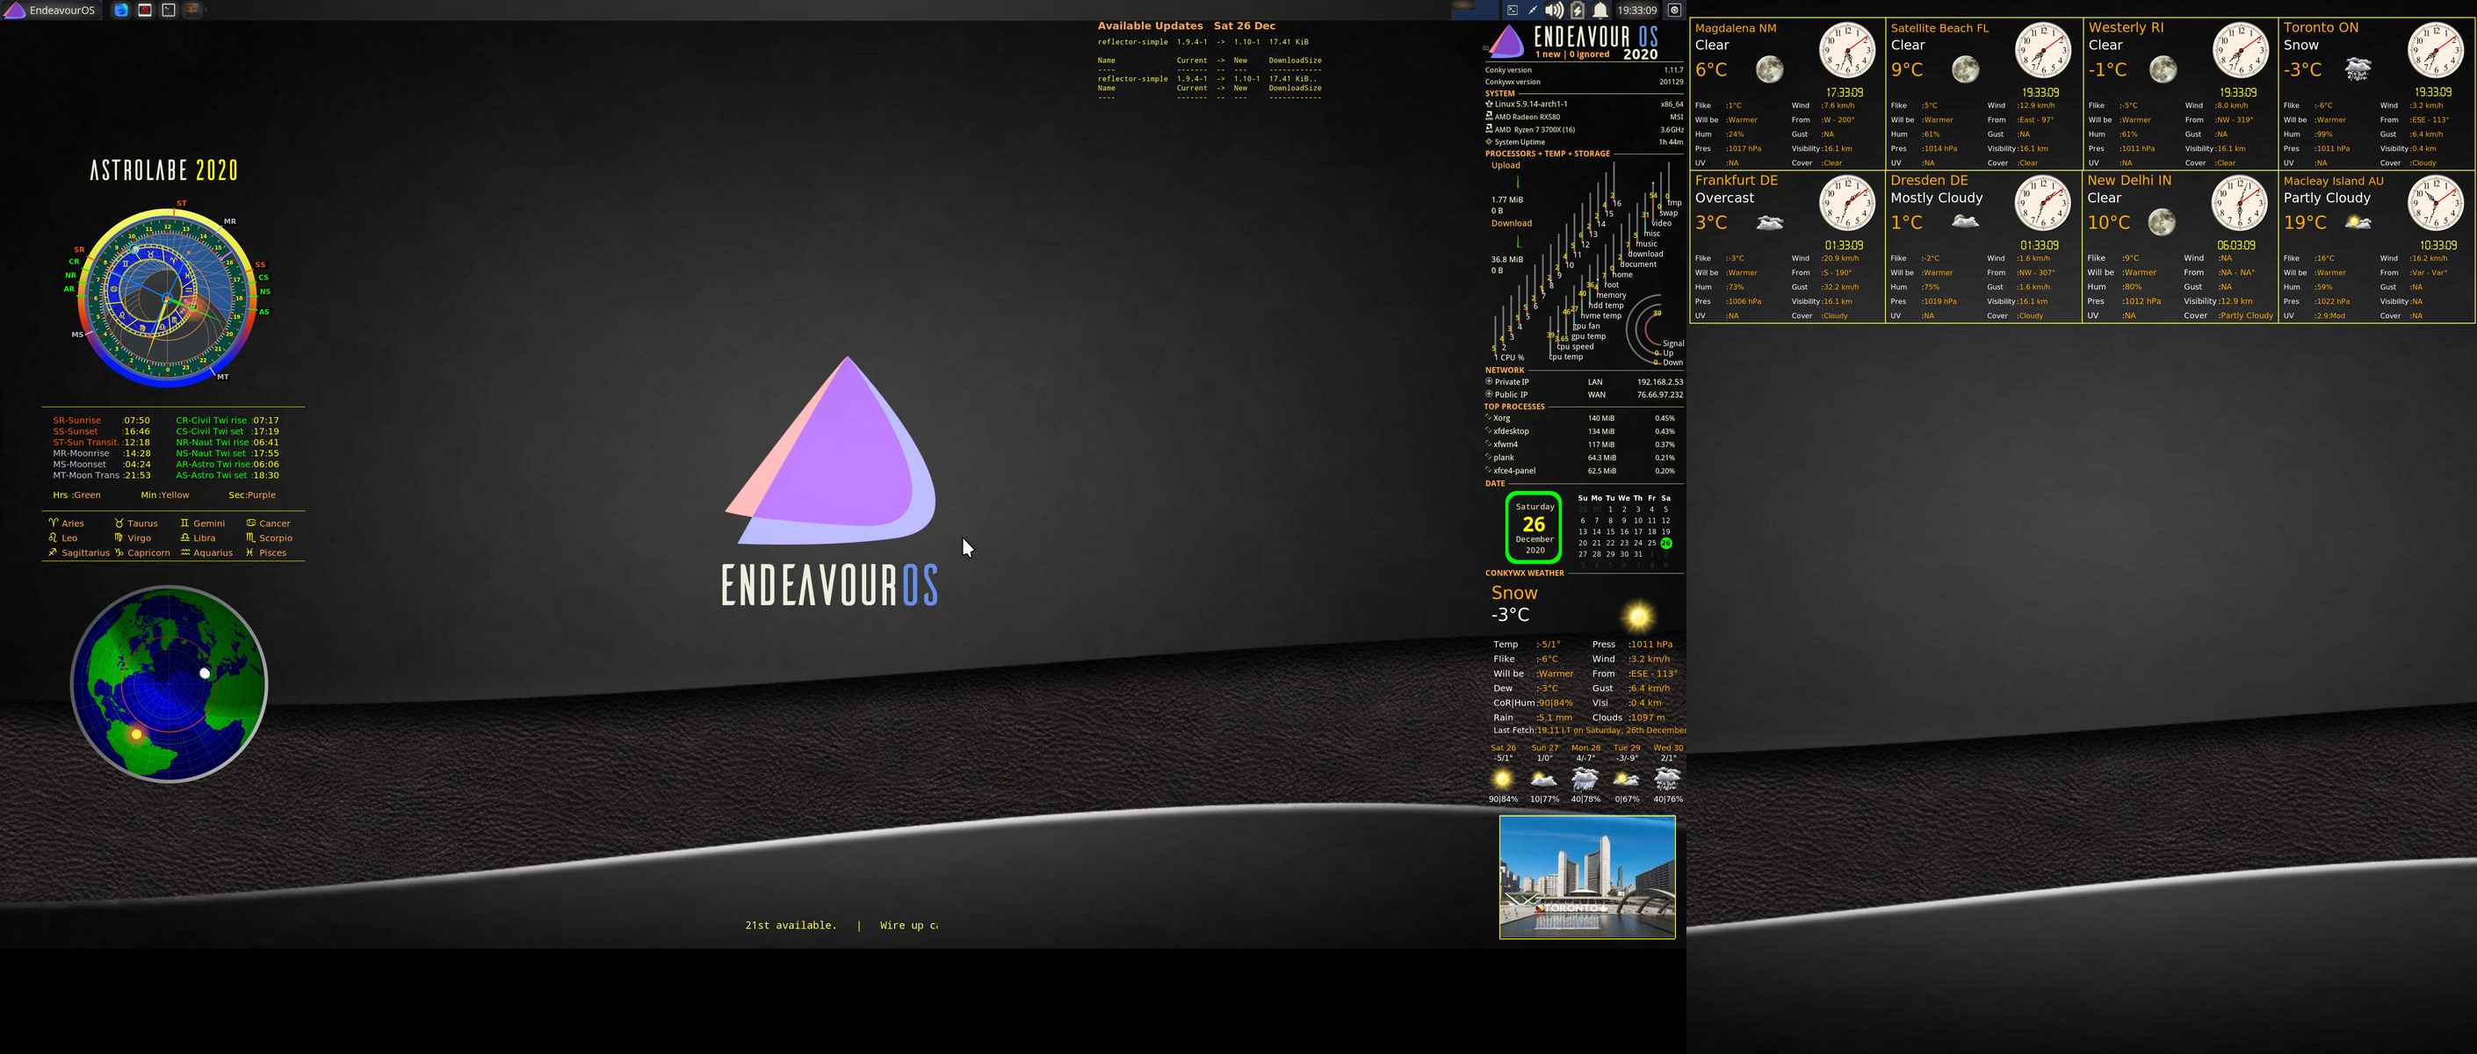This screenshot has width=2477, height=1054.
Task: Open the session logout button in panel
Action: 1674,11
